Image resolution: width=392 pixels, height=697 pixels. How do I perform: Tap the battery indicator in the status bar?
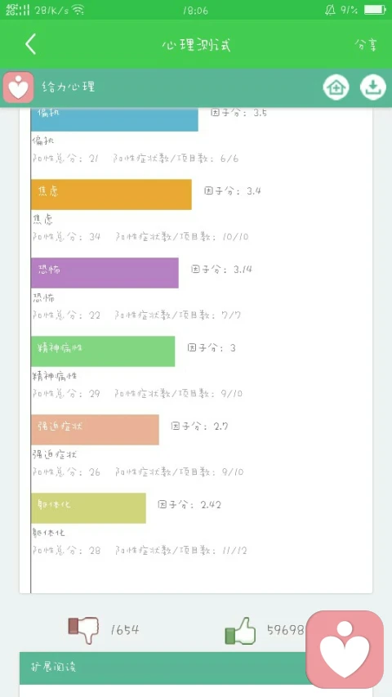pos(375,10)
